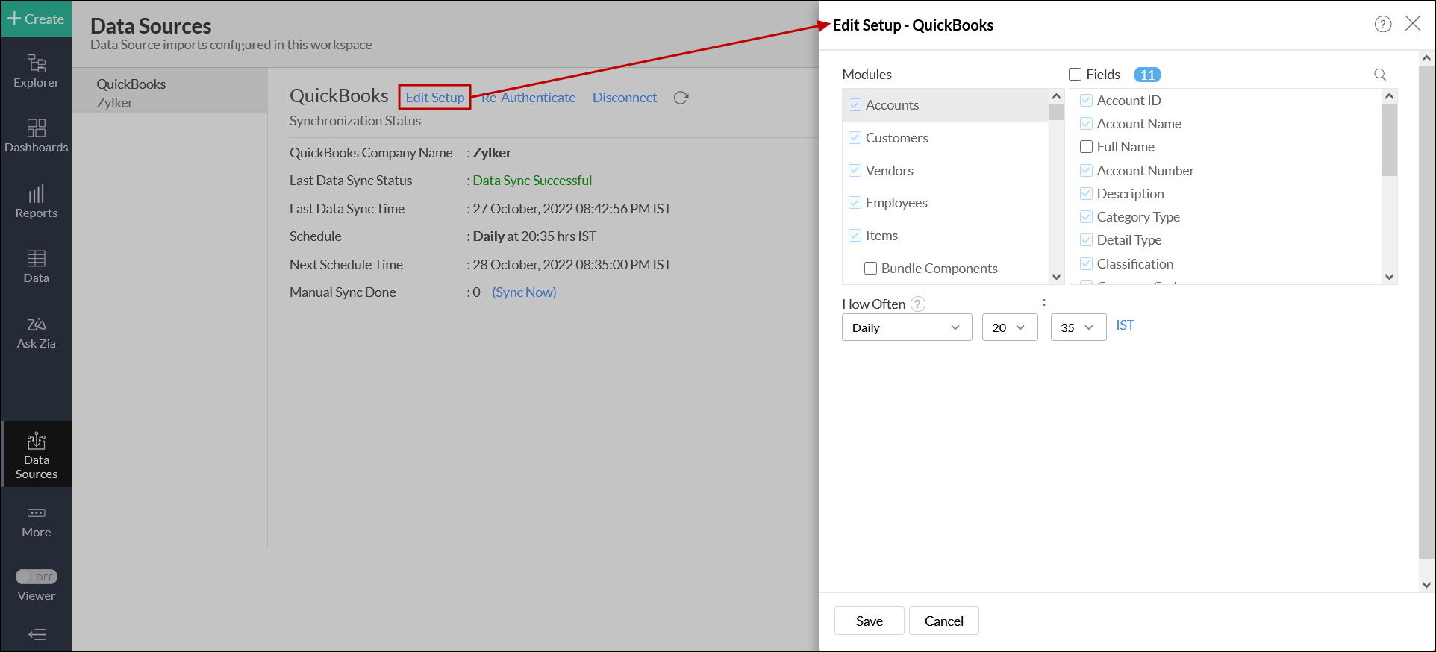Click the search icon in Fields panel
The image size is (1436, 652).
(1379, 75)
